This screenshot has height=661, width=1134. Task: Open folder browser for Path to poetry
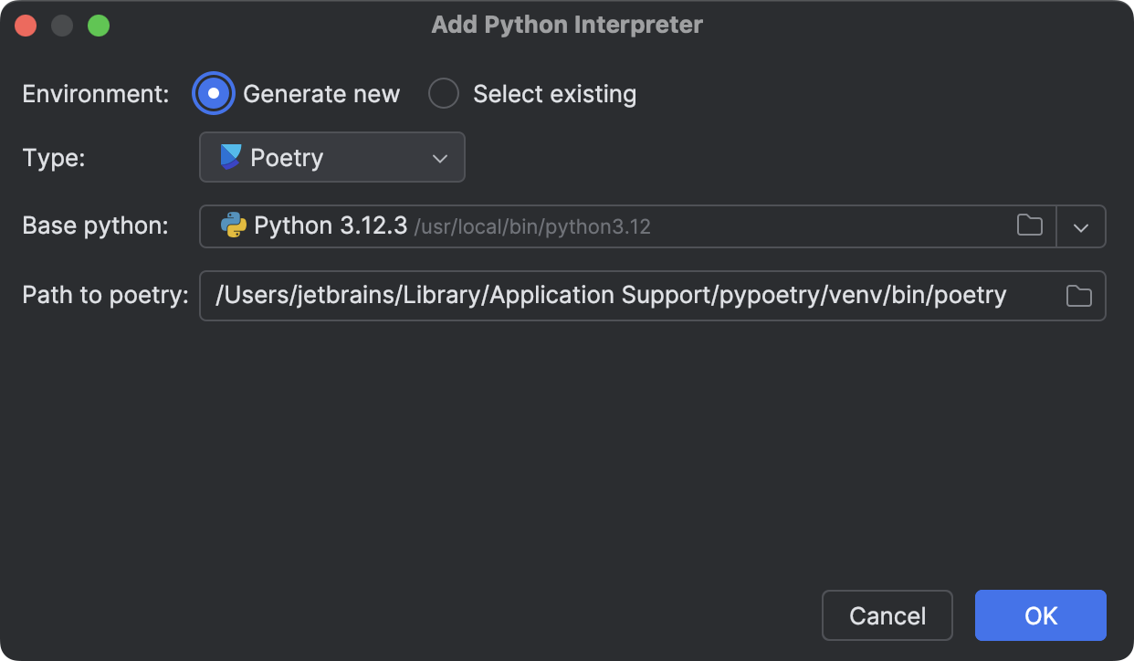pos(1078,296)
